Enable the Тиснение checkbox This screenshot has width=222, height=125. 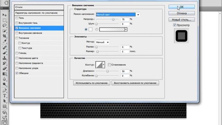17,38
